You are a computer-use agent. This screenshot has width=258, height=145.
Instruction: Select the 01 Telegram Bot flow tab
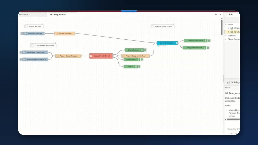[x=62, y=14]
